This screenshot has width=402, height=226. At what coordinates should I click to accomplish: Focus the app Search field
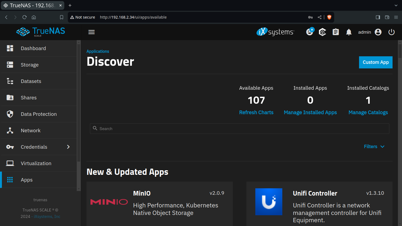(x=240, y=129)
